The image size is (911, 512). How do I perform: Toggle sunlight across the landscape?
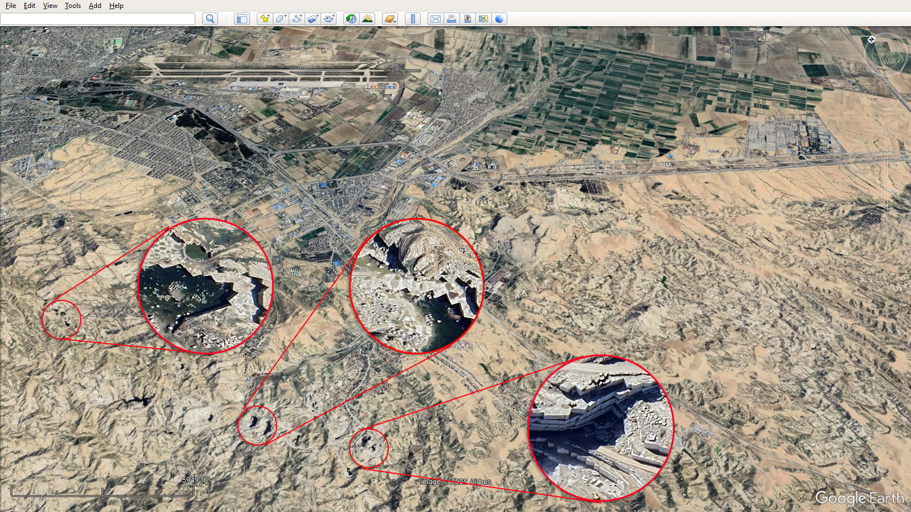(x=368, y=19)
